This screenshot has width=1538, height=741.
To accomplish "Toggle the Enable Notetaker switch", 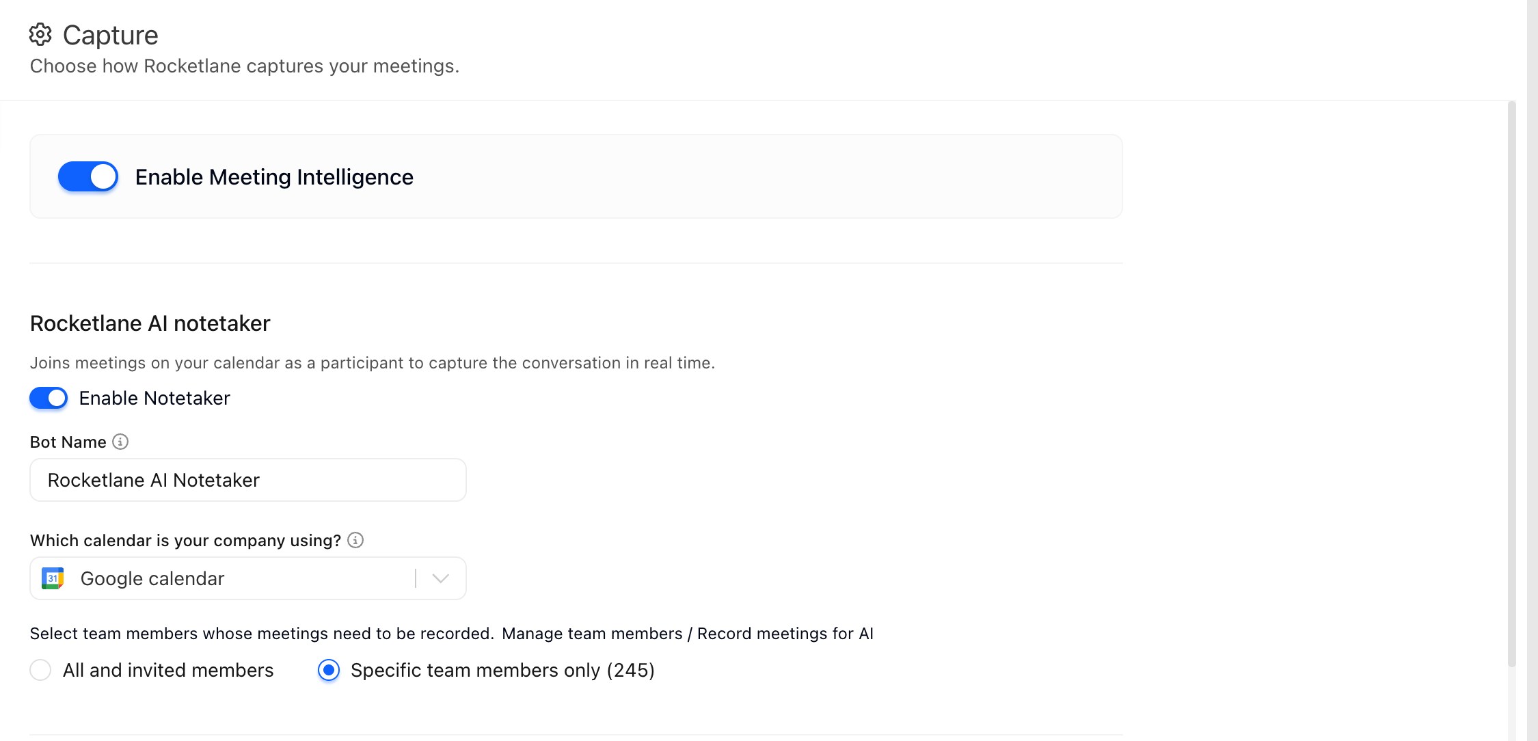I will click(49, 398).
